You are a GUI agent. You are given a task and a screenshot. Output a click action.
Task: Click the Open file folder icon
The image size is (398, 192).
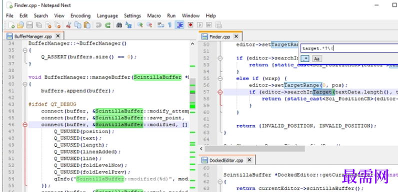[20, 25]
